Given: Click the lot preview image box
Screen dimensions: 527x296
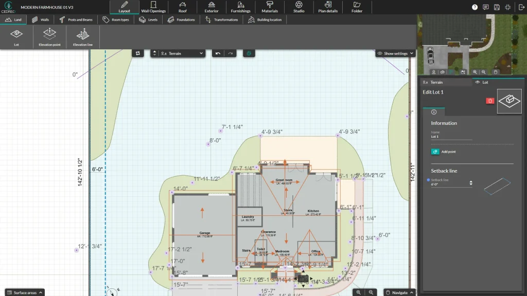Looking at the screenshot, I should coord(509,101).
